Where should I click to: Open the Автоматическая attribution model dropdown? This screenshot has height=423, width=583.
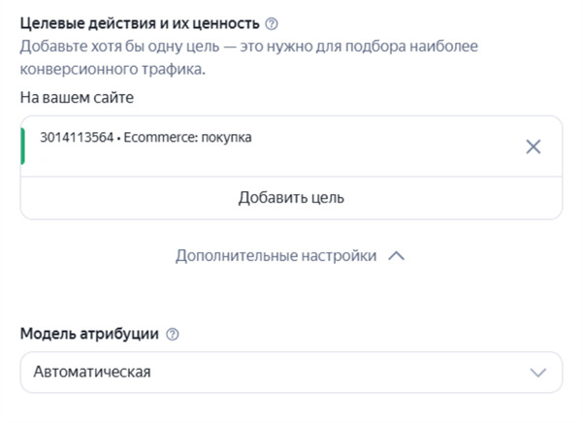tap(291, 373)
